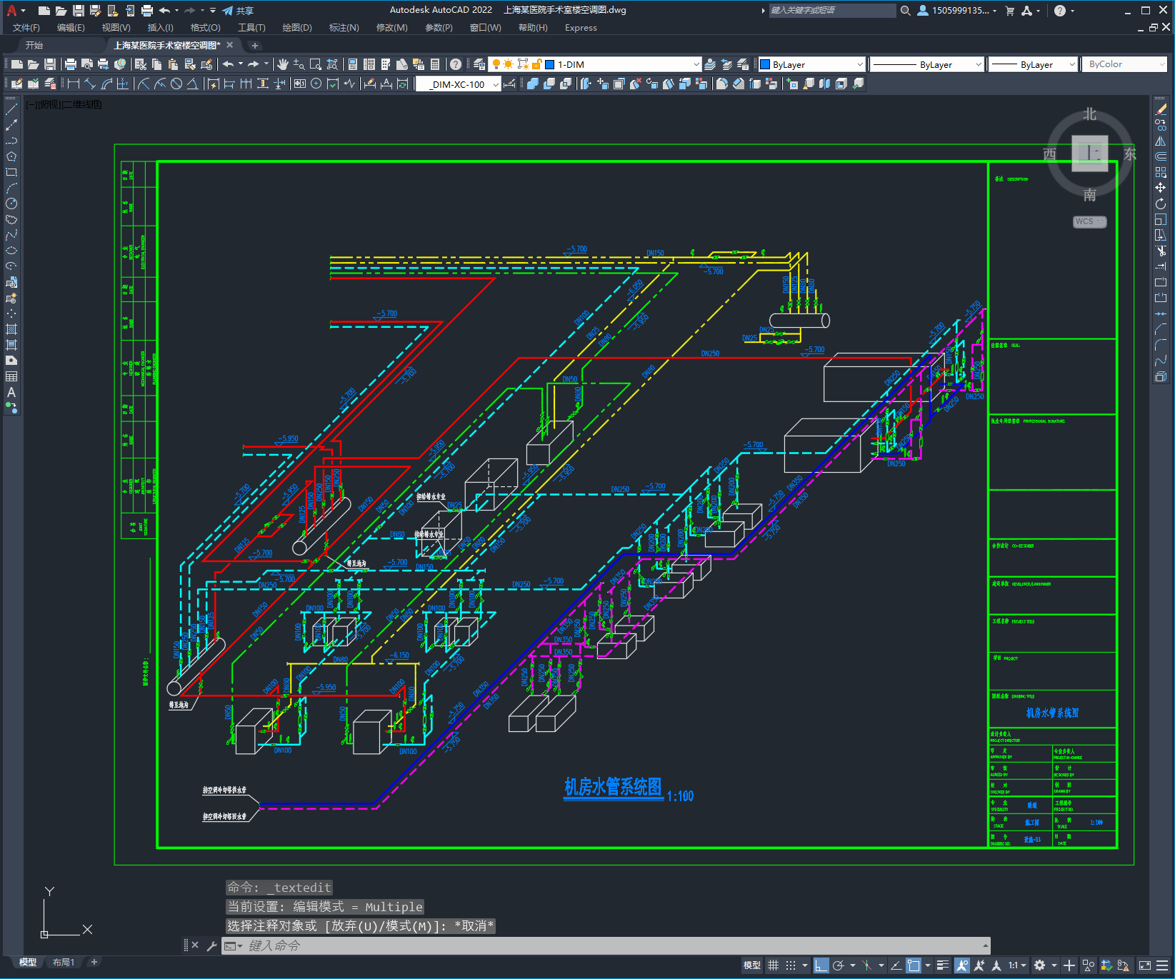Select the Line draw tool

point(11,109)
